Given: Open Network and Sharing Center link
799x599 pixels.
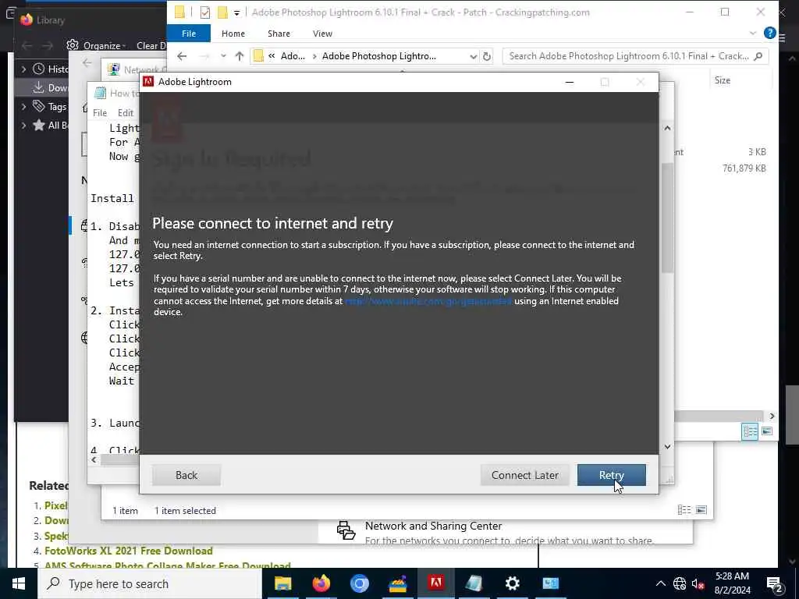Looking at the screenshot, I should coord(433,526).
